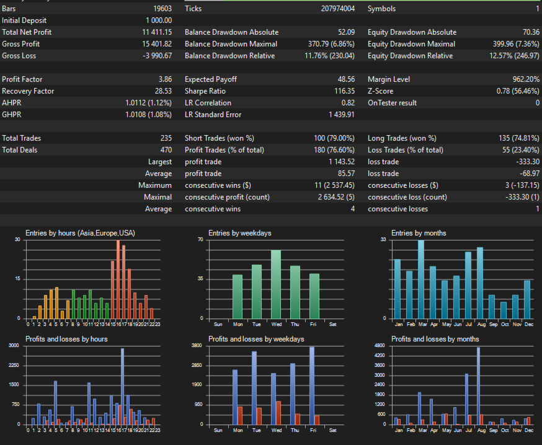
Task: Select average profit trade value 85.57
Action: [x=347, y=173]
